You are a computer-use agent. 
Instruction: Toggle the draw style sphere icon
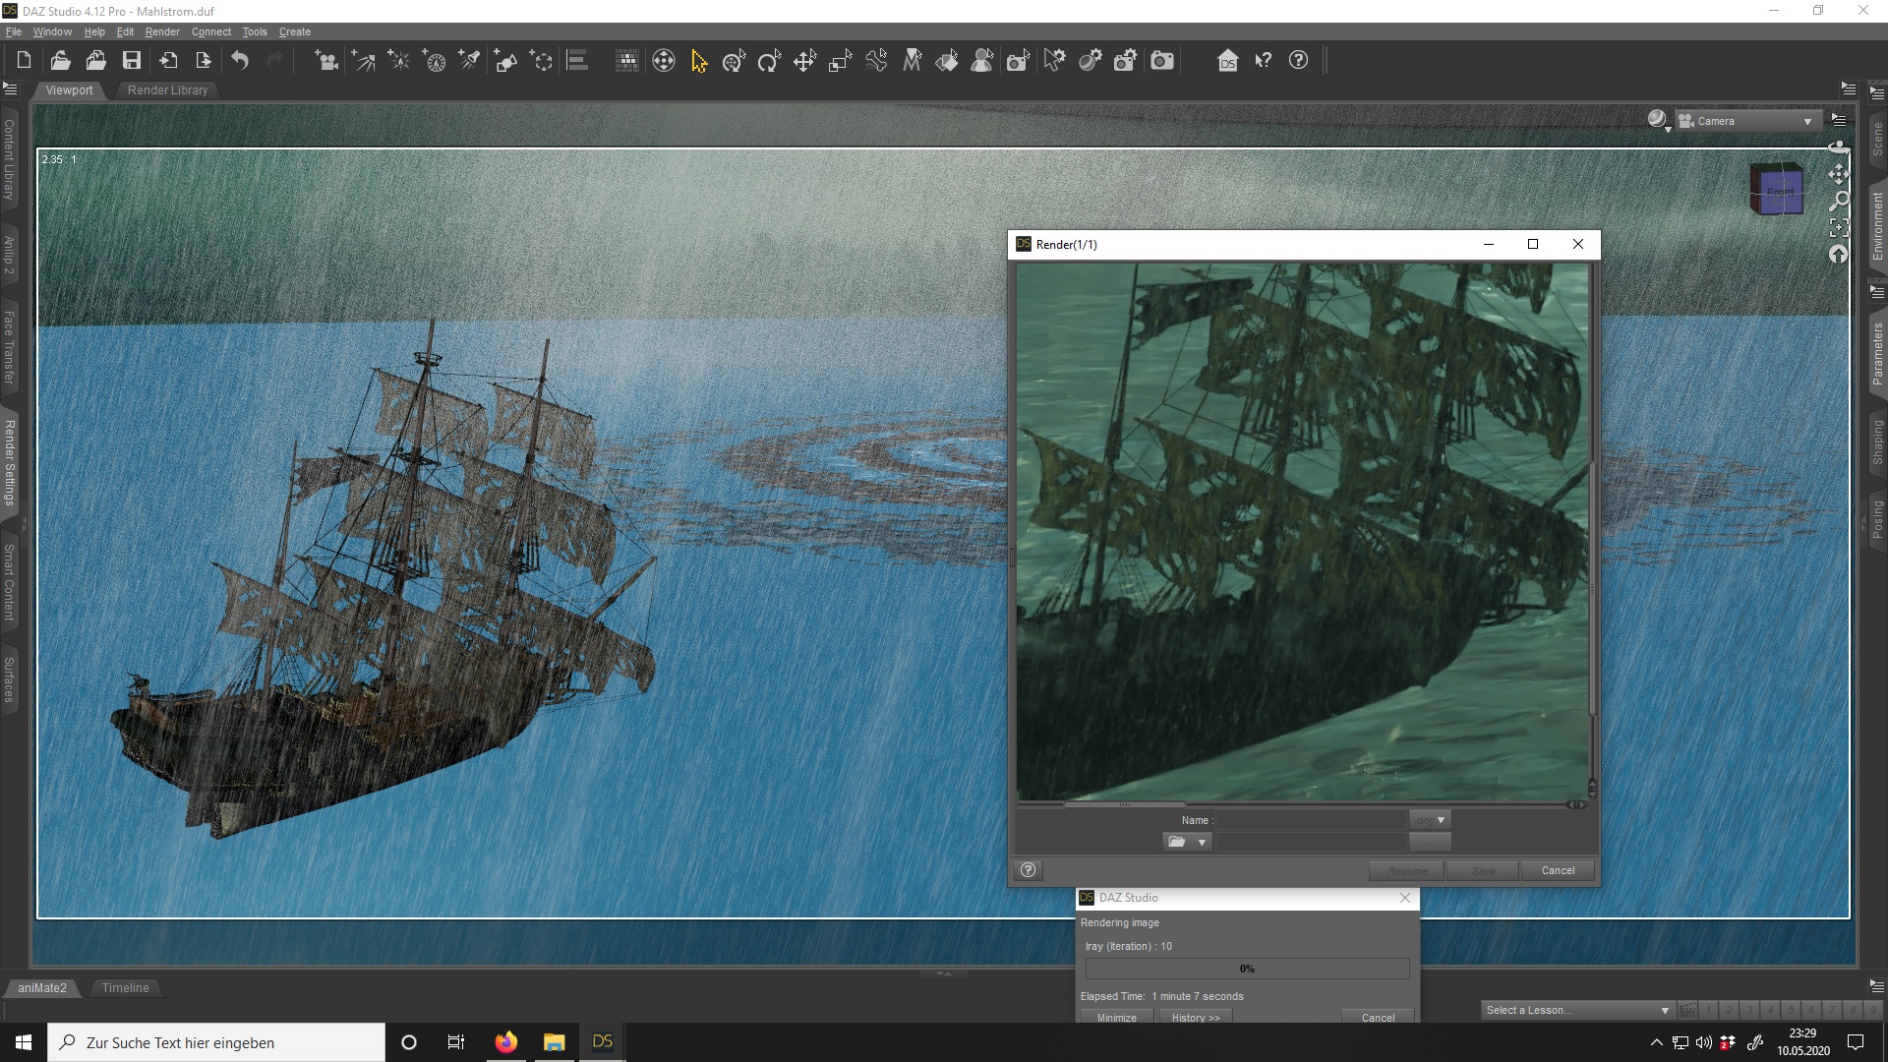pos(1657,120)
